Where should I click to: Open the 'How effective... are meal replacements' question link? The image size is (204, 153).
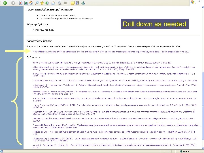pyautogui.click(x=111, y=52)
